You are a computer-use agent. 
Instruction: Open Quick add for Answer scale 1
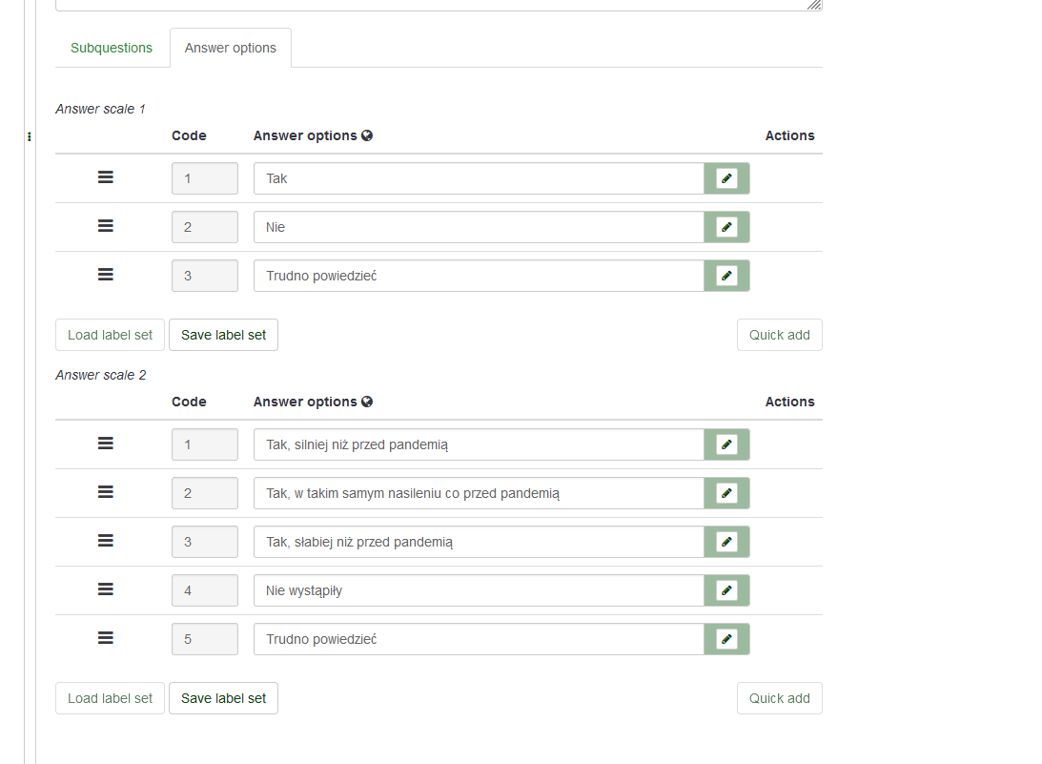pos(779,335)
